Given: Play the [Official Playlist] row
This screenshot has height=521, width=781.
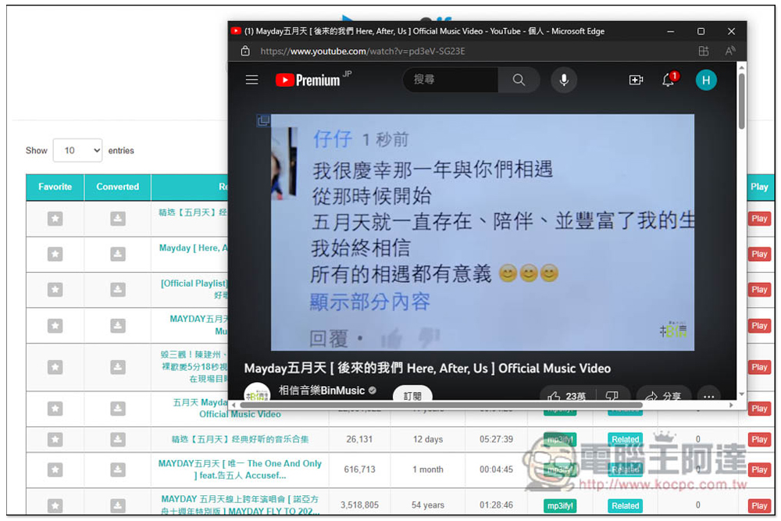Looking at the screenshot, I should 760,289.
